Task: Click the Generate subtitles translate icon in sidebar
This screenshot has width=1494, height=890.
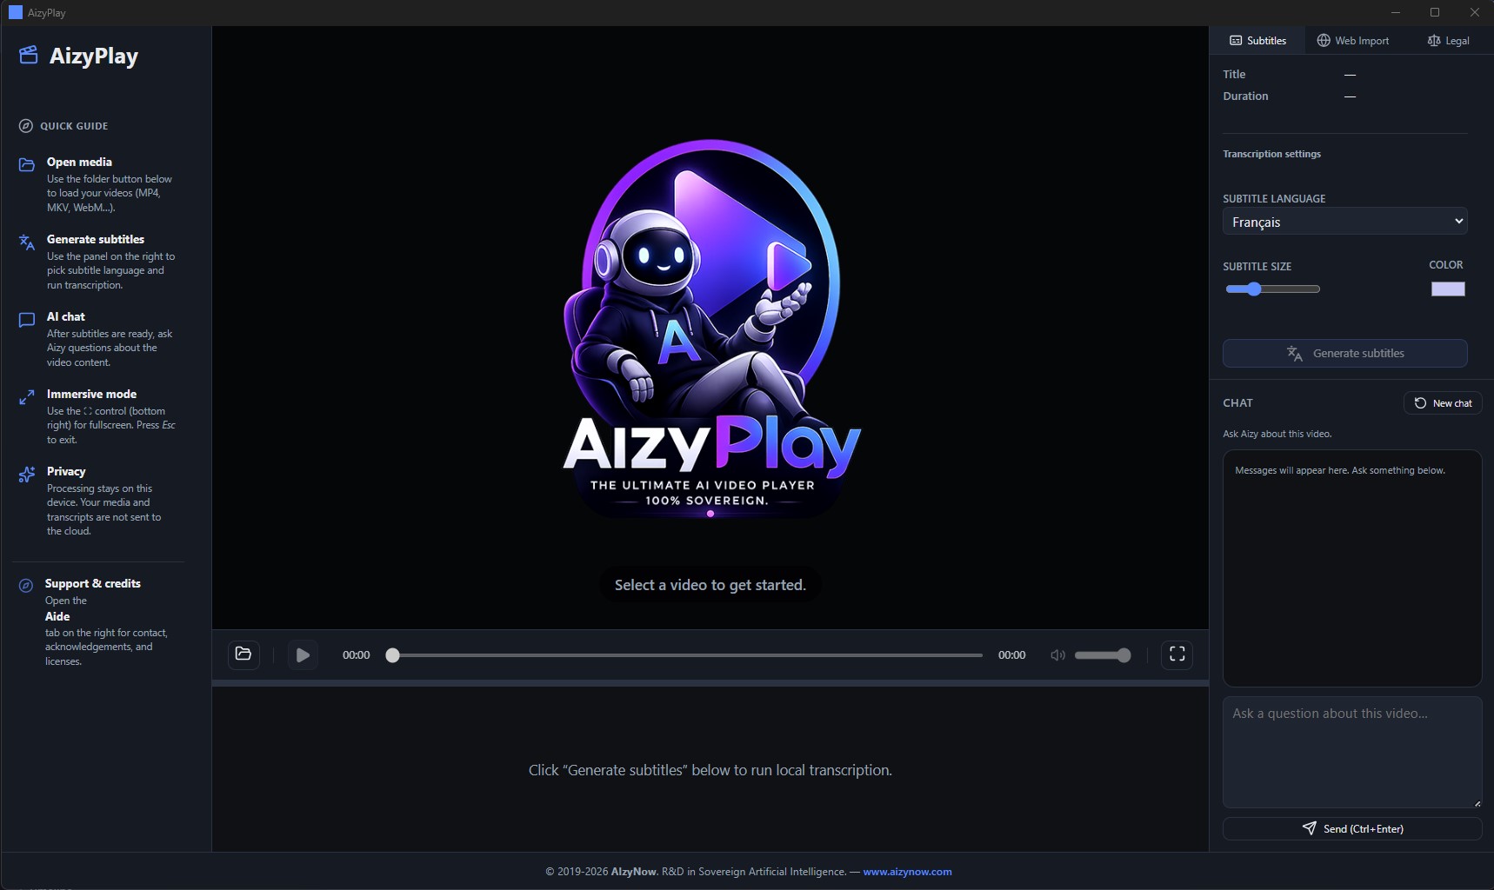Action: coord(27,242)
